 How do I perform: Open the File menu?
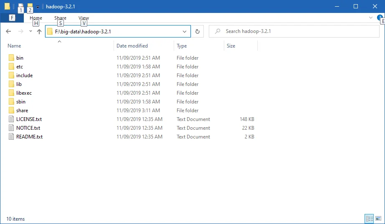(12, 18)
